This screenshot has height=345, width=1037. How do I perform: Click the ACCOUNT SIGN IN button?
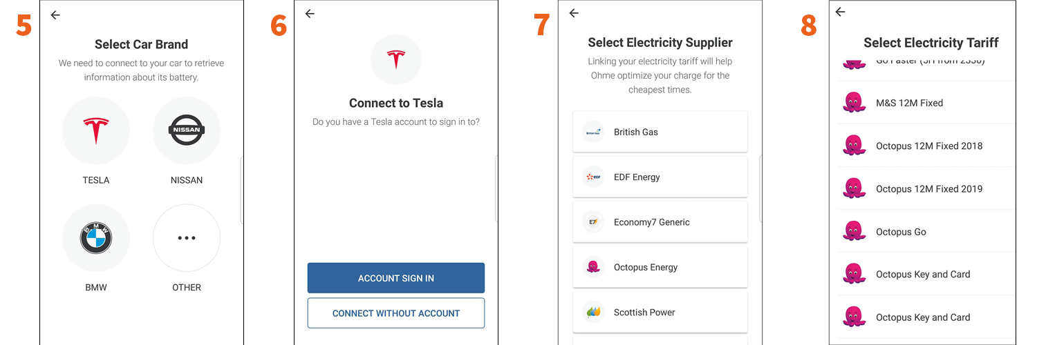[396, 278]
